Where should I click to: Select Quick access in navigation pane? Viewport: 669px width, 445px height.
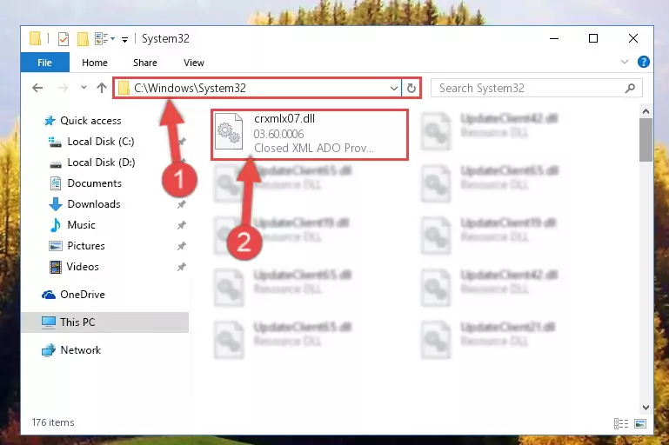[x=90, y=121]
